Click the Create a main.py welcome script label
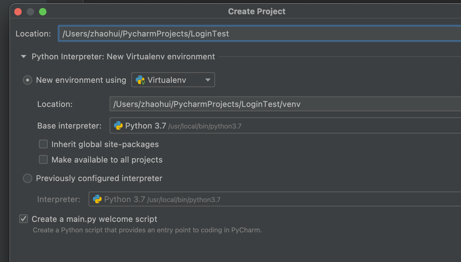 (x=94, y=219)
